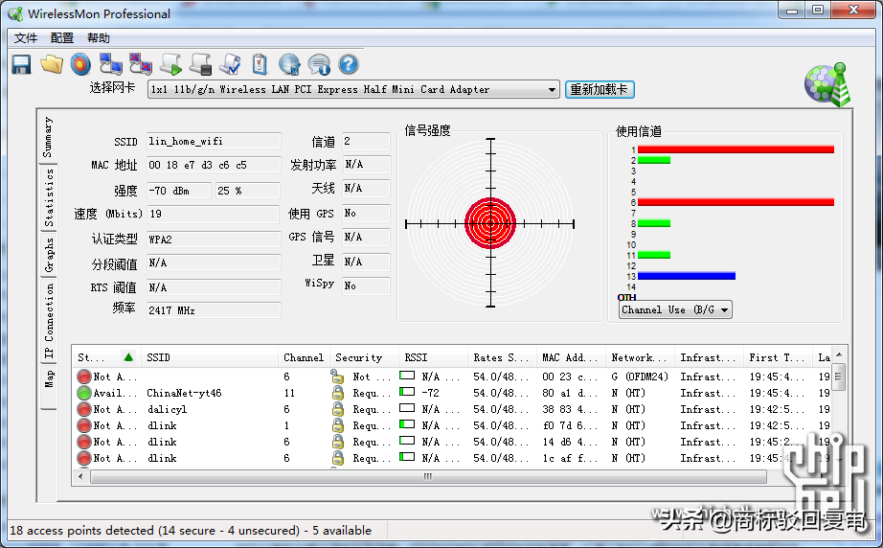883x548 pixels.
Task: Click the channel 6 red usage bar
Action: 736,202
